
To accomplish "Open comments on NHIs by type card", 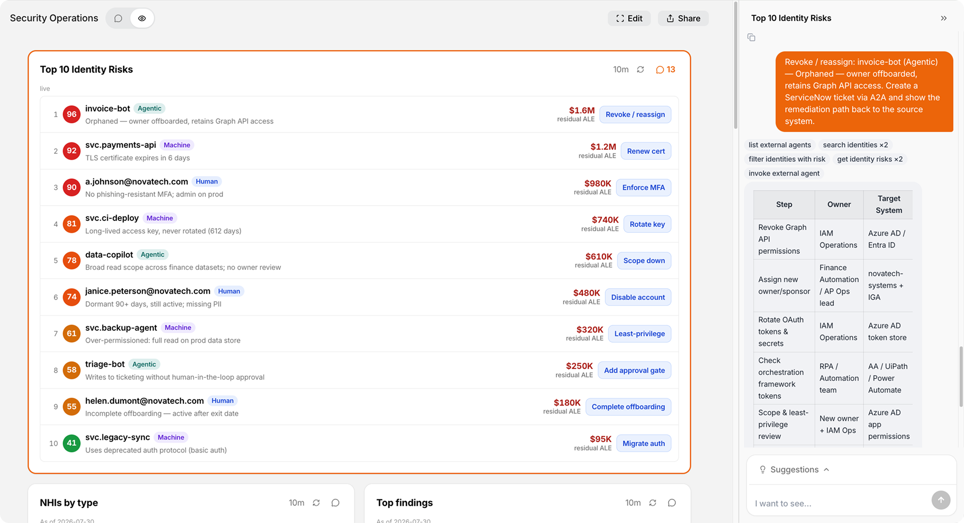I will click(336, 503).
